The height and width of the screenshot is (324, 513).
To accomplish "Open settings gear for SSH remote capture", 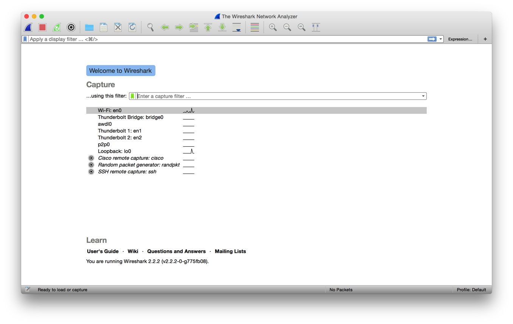I will (x=91, y=172).
